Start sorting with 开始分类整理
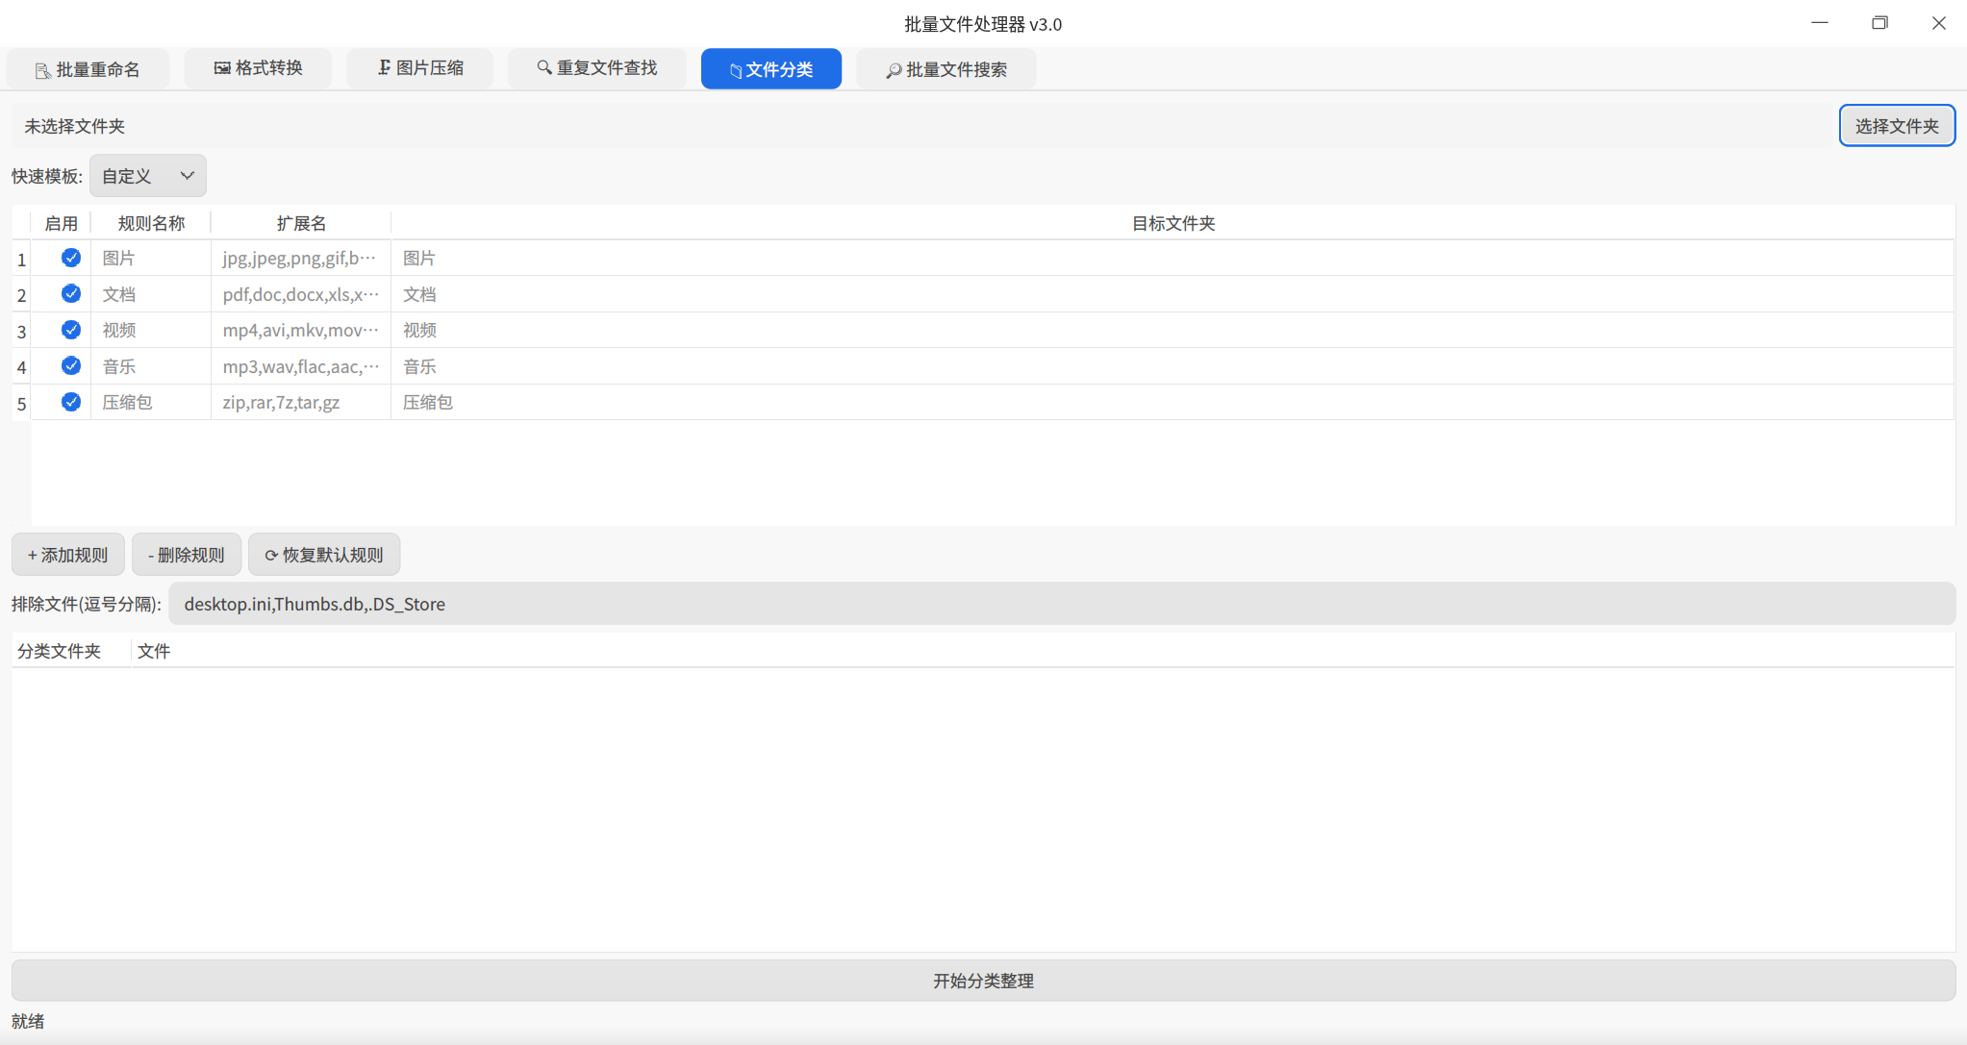 tap(983, 981)
